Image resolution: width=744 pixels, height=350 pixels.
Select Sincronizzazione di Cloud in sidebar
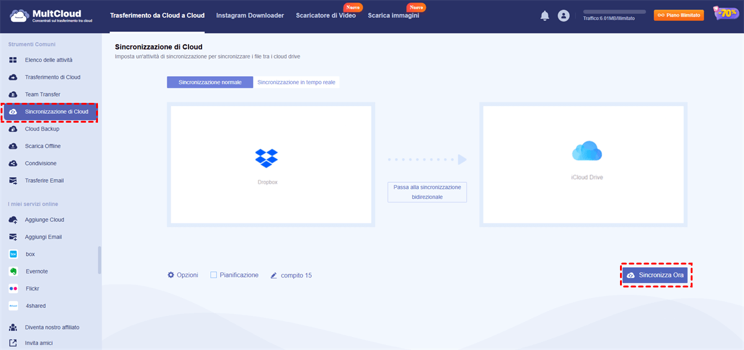click(x=49, y=112)
